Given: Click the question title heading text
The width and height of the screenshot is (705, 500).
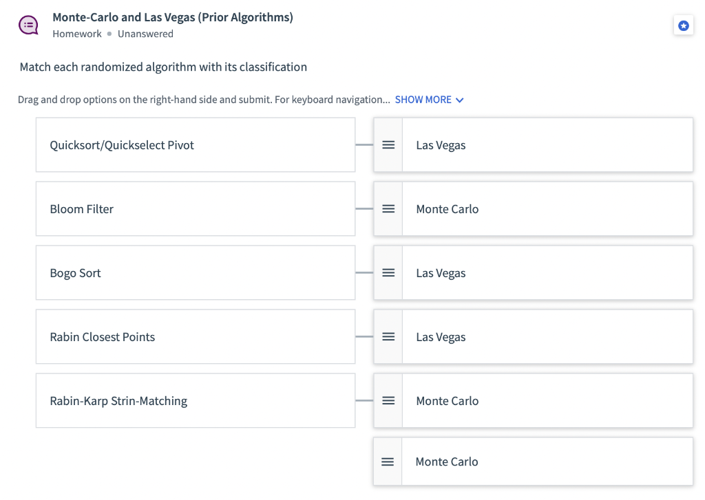Looking at the screenshot, I should (173, 18).
